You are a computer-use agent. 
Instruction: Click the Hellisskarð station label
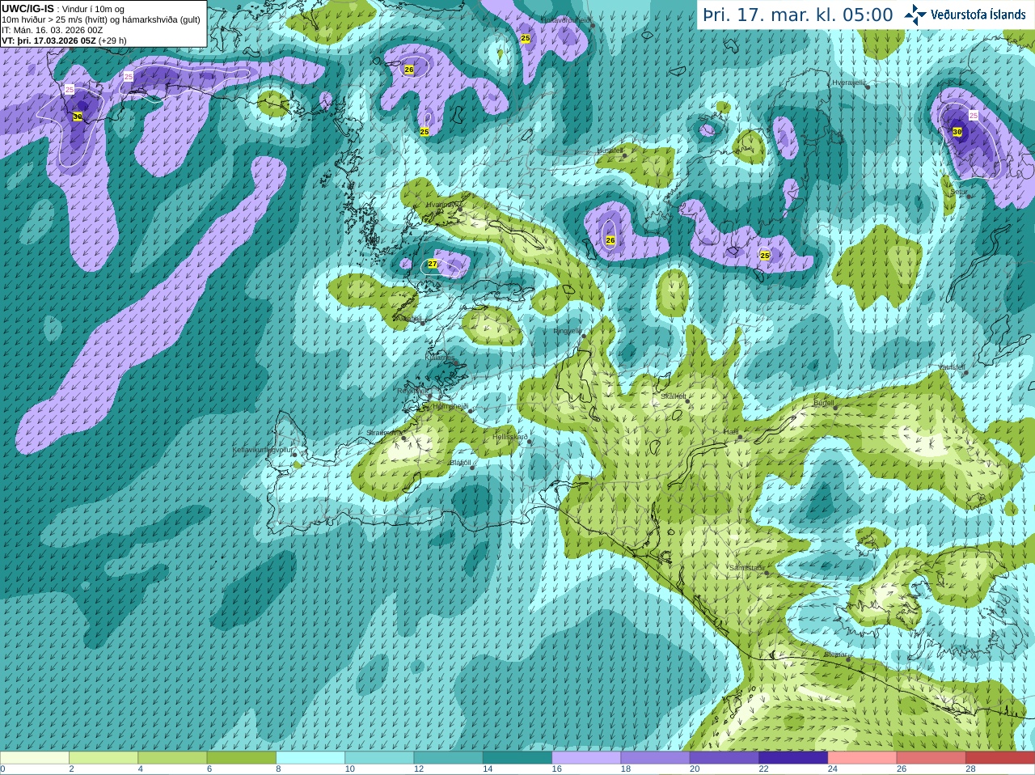510,437
